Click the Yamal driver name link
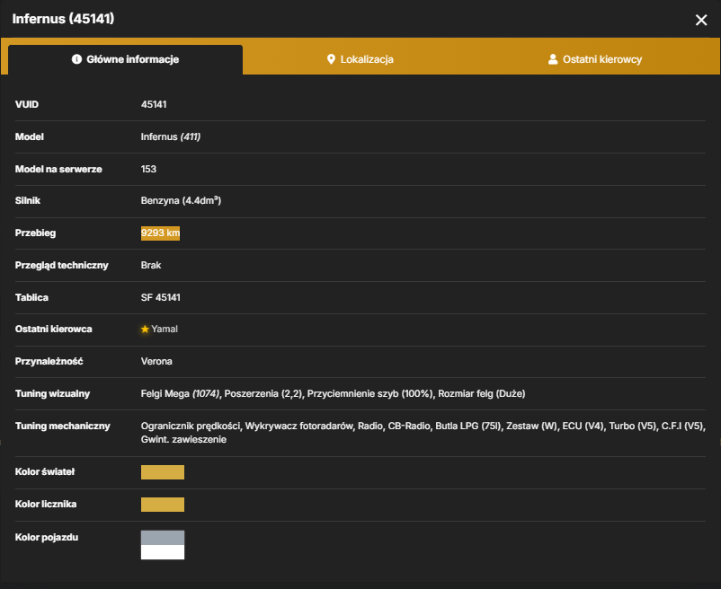 165,330
